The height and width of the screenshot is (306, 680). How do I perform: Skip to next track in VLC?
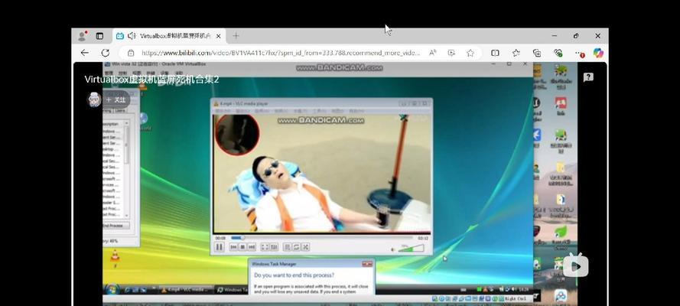(252, 246)
